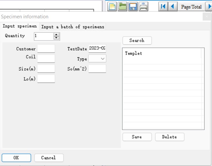Switch to Input a batch of specimens tab
The width and height of the screenshot is (212, 166).
(73, 27)
